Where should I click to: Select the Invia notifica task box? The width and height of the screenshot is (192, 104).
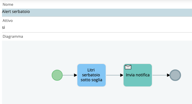138,75
